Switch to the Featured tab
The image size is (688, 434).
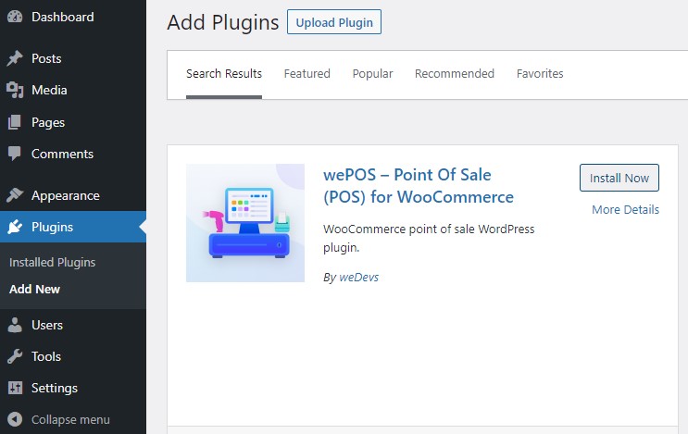click(x=306, y=74)
